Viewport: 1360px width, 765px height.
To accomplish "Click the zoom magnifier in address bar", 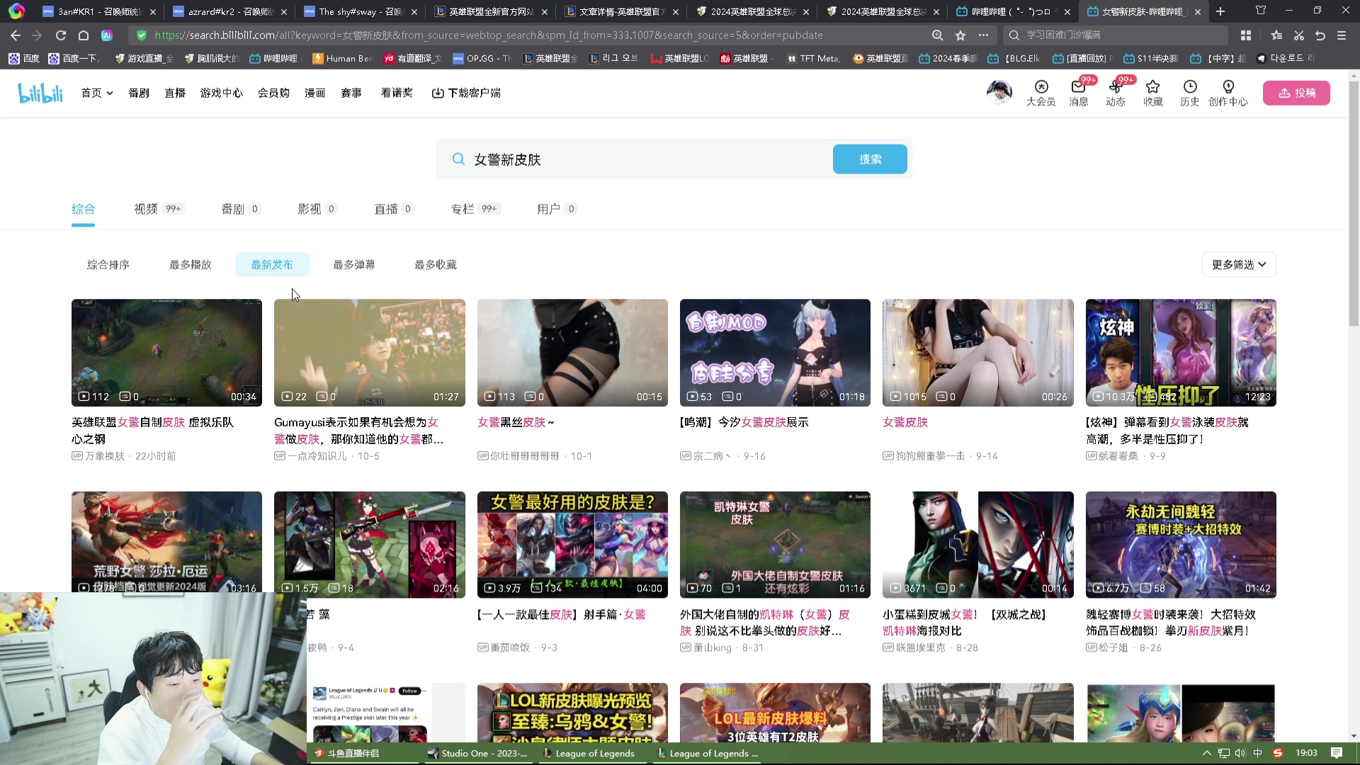I will [x=938, y=35].
